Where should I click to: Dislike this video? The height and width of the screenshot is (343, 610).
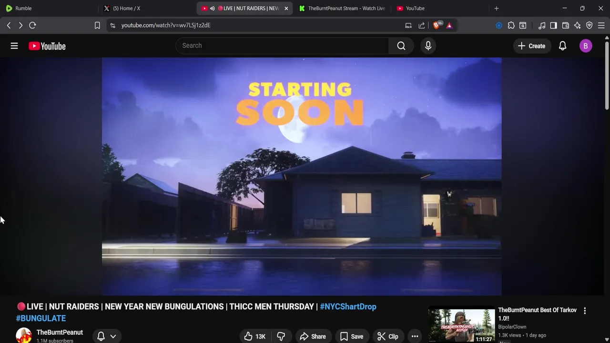(281, 336)
